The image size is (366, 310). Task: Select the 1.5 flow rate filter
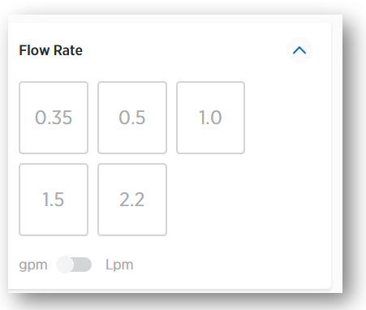point(54,200)
